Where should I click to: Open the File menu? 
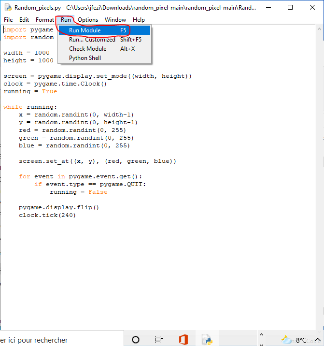click(8, 20)
